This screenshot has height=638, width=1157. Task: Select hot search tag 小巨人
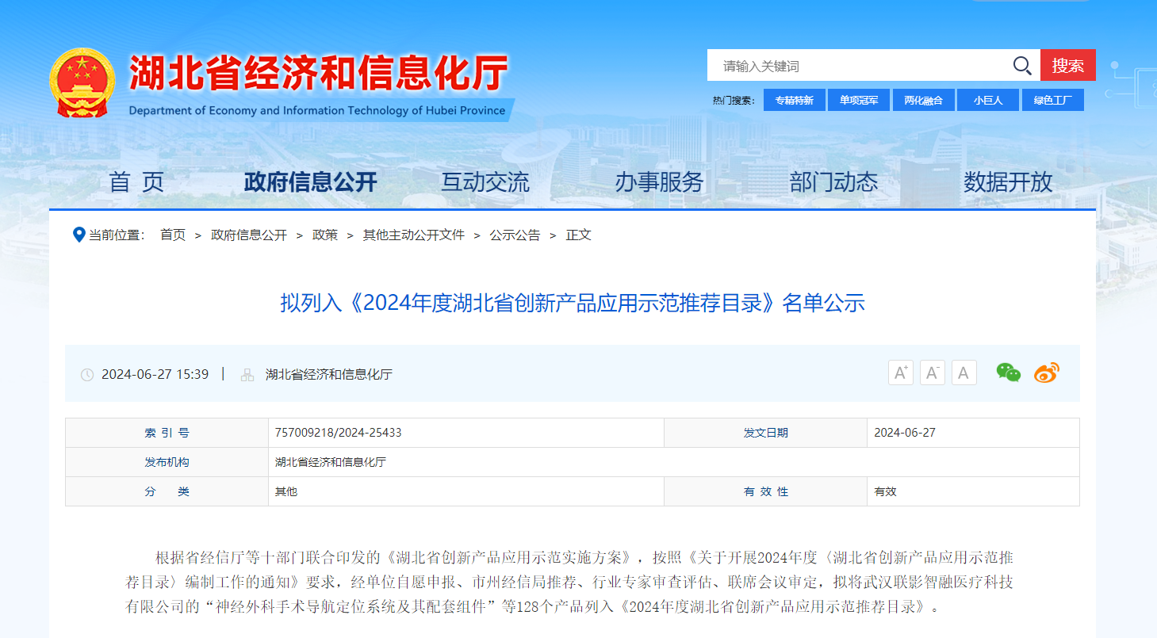987,101
